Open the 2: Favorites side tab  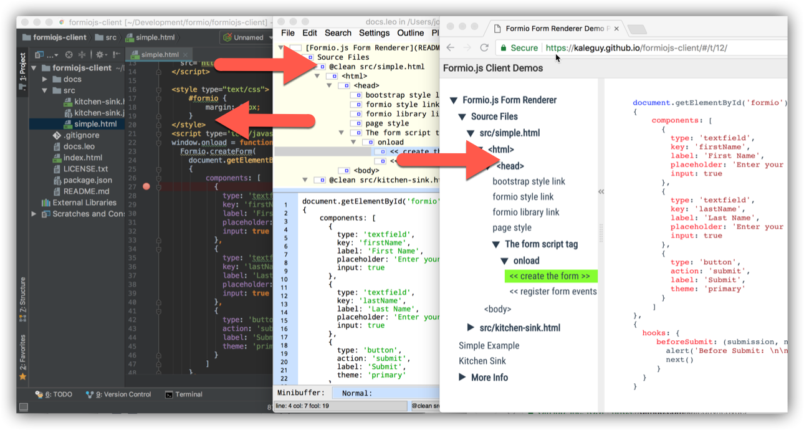coord(22,356)
